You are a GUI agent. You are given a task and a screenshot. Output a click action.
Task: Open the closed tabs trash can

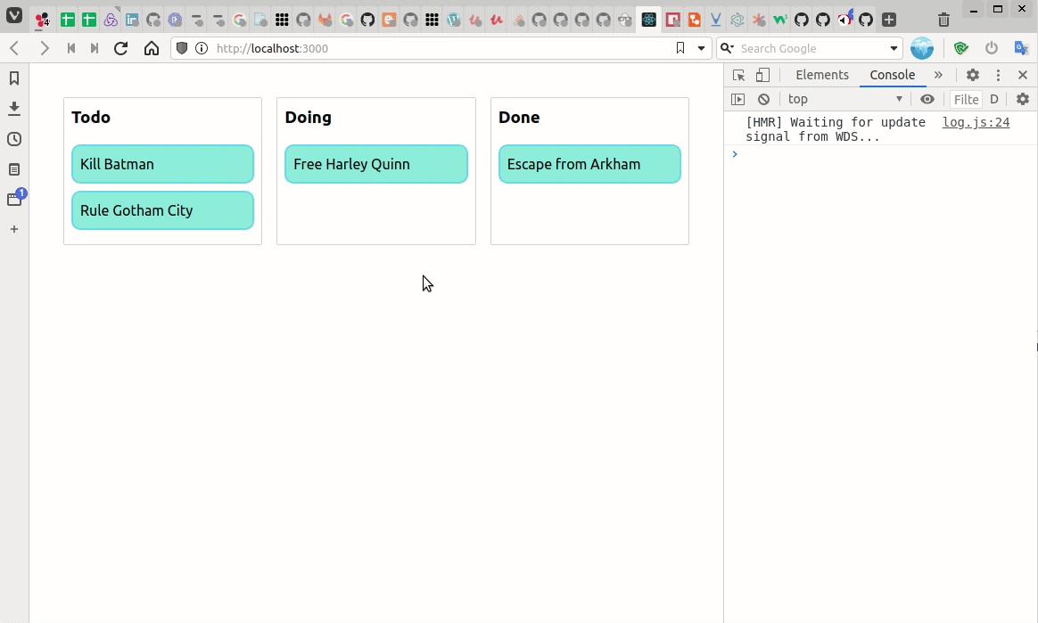point(944,20)
